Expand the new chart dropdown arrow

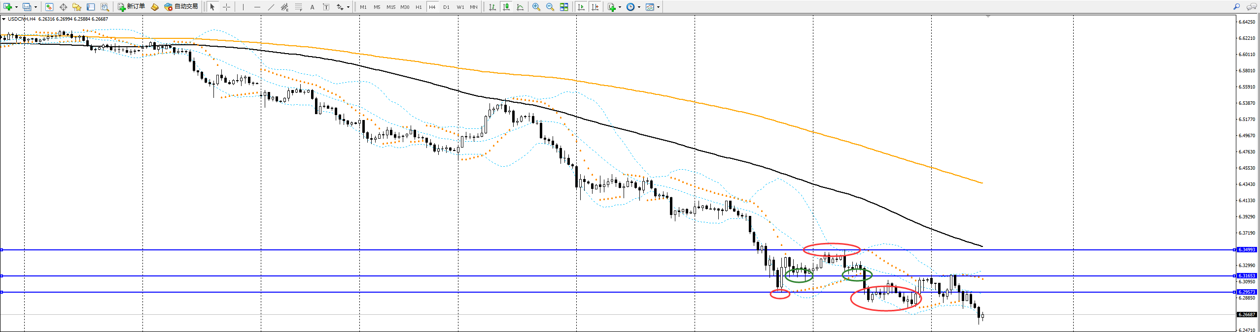(x=16, y=7)
